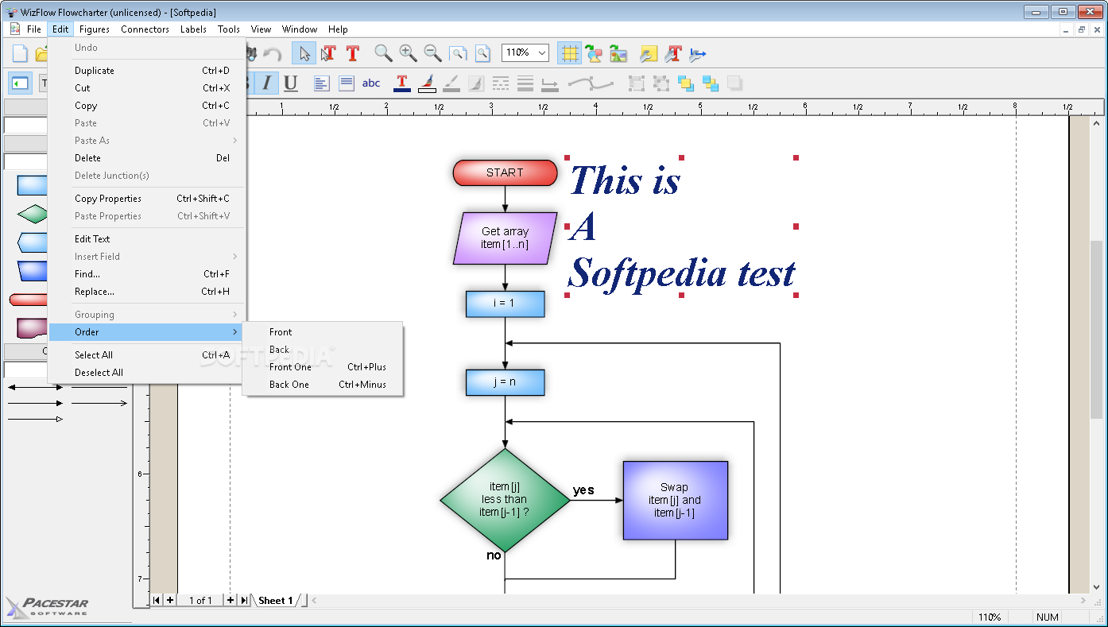Screen dimensions: 1108x627
Task: Open the paintbrush fill color swatch
Action: click(427, 83)
